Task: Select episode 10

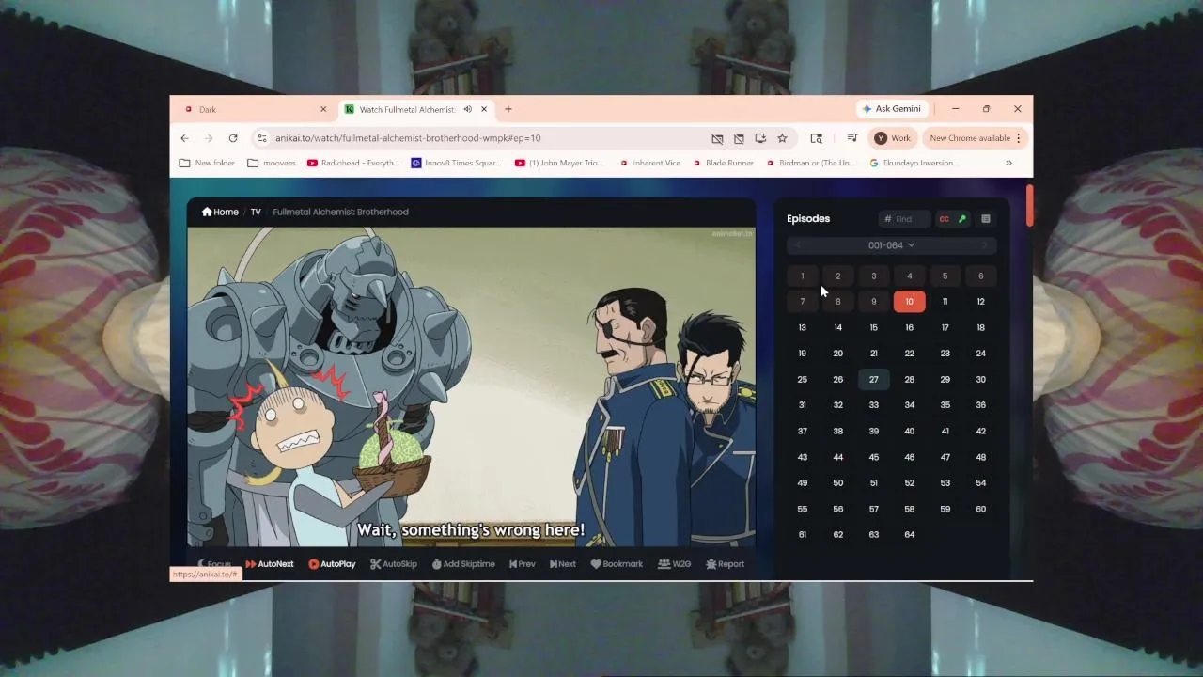Action: point(909,302)
